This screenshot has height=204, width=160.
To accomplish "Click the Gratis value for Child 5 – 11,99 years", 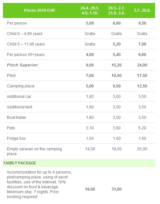I will [x=90, y=44].
